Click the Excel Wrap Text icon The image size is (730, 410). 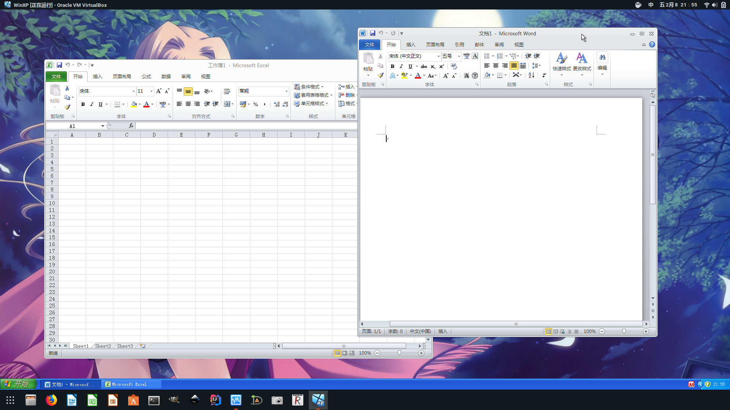tap(227, 91)
